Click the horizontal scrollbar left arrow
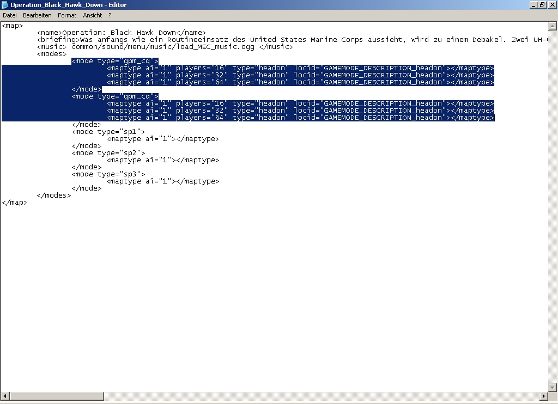The width and height of the screenshot is (558, 404). point(5,396)
